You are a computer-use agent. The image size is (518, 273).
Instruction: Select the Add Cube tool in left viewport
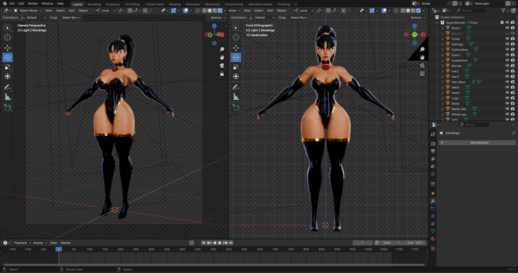(8, 108)
